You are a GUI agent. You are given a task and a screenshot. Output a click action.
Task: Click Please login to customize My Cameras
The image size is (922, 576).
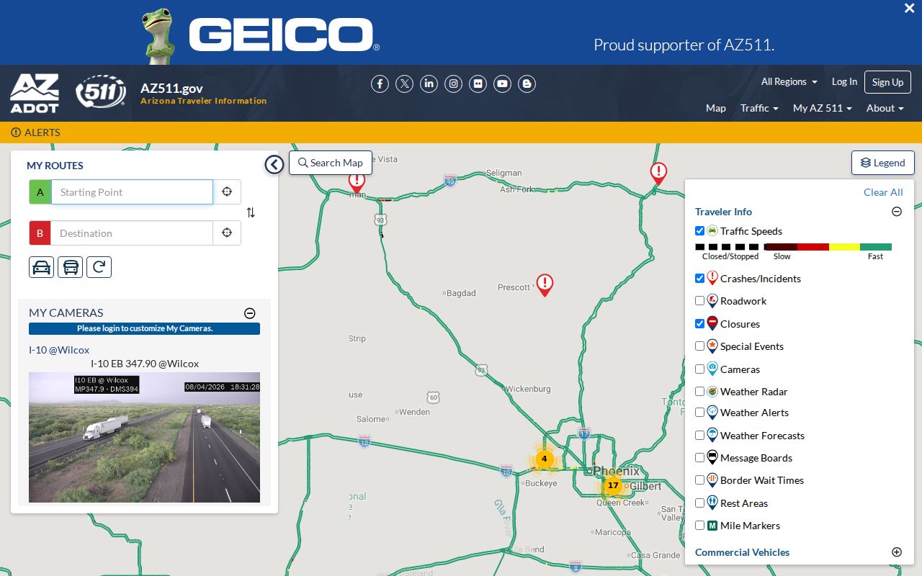pyautogui.click(x=145, y=328)
